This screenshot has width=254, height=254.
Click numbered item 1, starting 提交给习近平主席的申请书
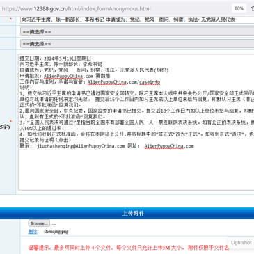click(x=137, y=99)
